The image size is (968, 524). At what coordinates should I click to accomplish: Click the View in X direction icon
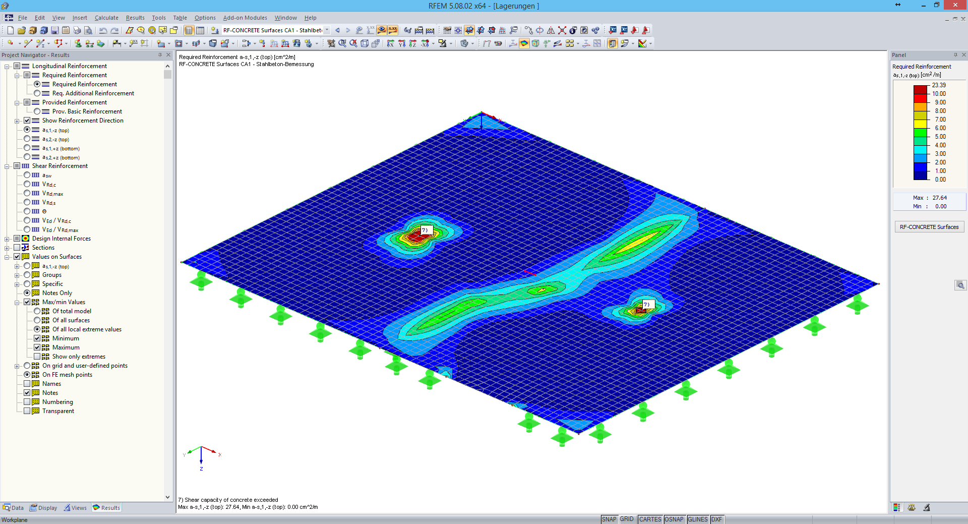pos(390,43)
